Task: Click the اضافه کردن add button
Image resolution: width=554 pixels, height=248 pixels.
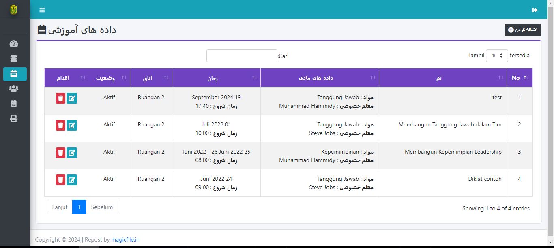Action: tap(523, 30)
